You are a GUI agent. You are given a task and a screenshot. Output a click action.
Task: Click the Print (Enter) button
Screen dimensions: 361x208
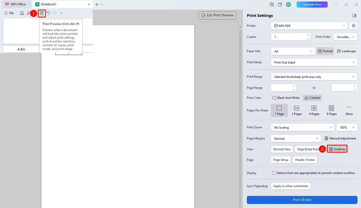point(302,200)
